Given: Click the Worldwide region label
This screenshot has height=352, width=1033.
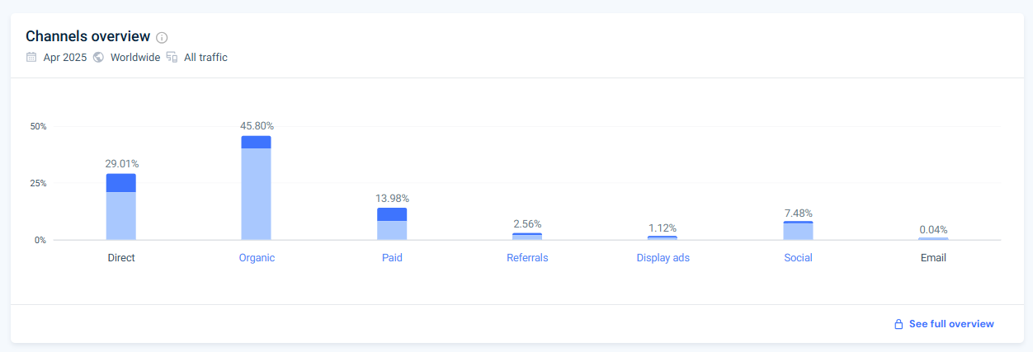Looking at the screenshot, I should pos(135,57).
